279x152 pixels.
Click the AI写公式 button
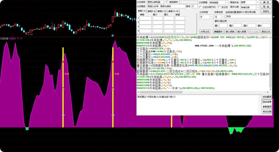[x=205, y=31]
